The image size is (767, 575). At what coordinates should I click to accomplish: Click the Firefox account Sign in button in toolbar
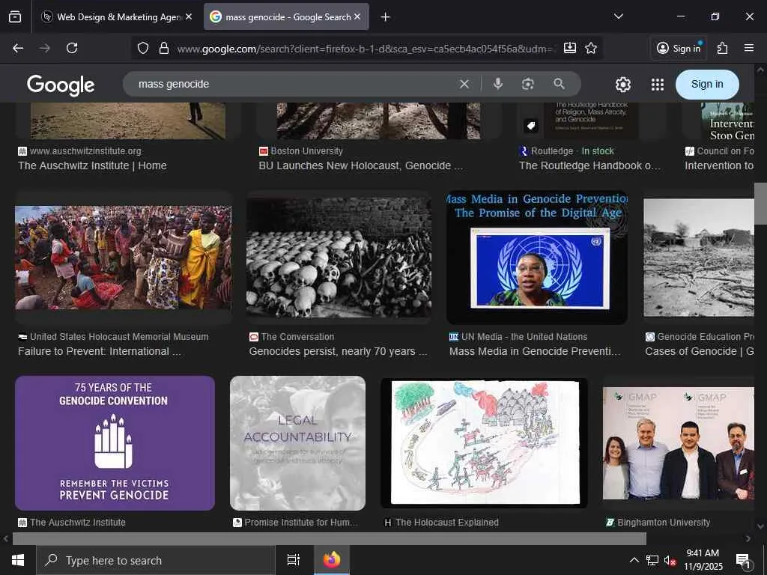tap(679, 48)
